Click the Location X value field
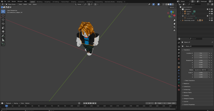This screenshot has width=214, height=111. point(201,53)
